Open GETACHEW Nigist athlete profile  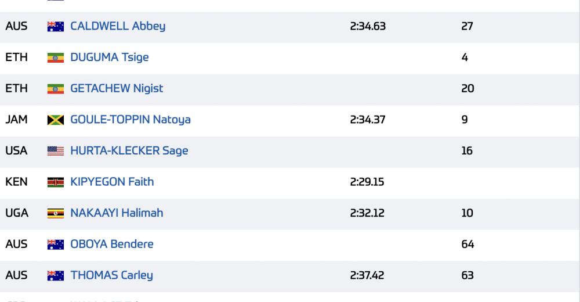(117, 88)
